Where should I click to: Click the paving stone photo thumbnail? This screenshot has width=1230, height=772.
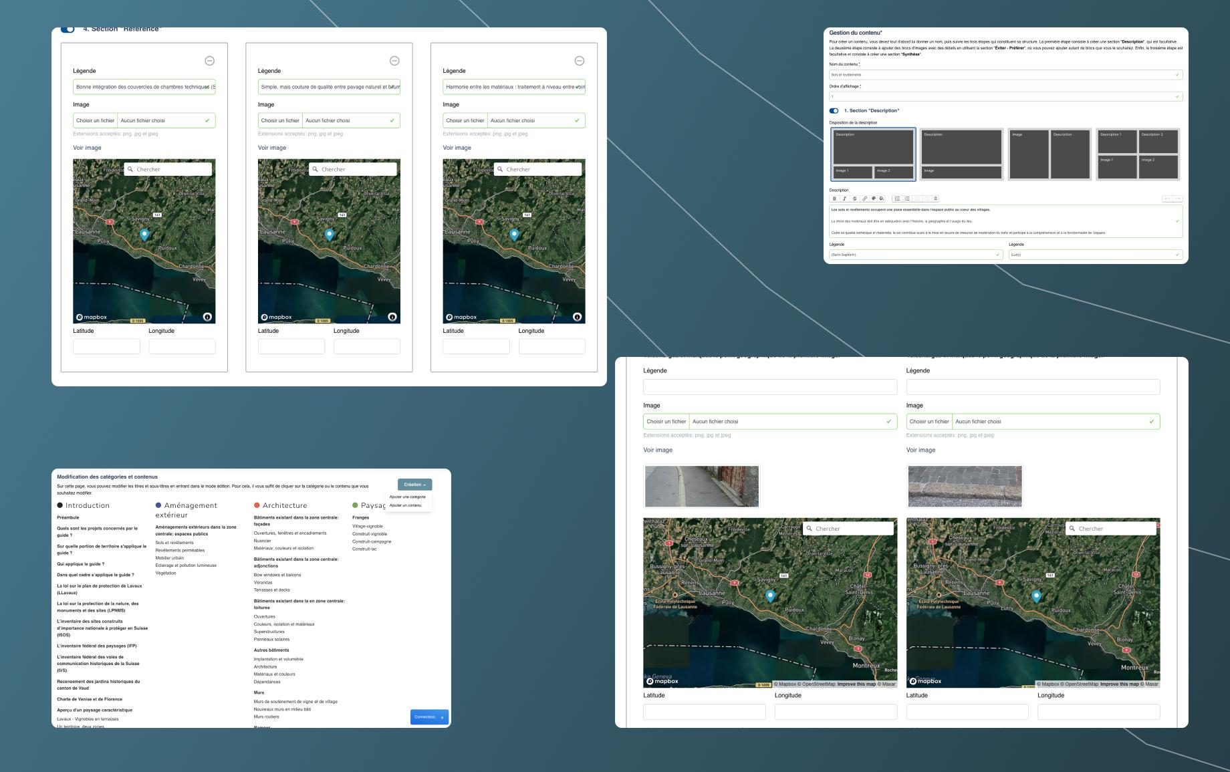[965, 486]
